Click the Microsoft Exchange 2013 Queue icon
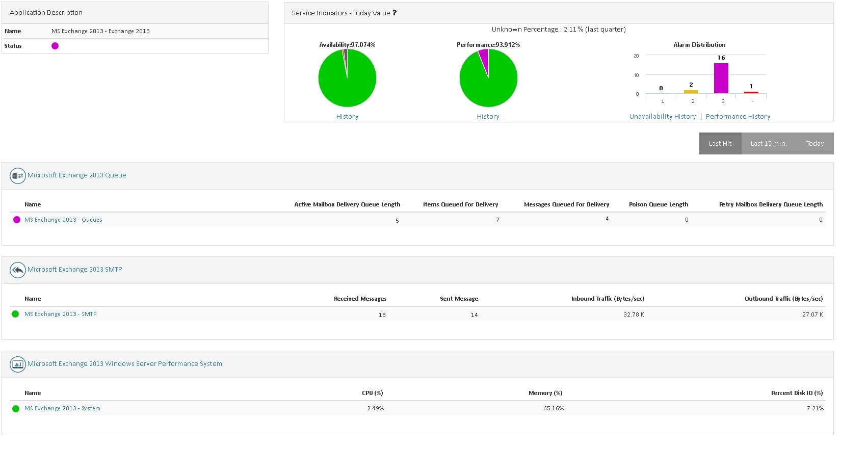 (18, 176)
